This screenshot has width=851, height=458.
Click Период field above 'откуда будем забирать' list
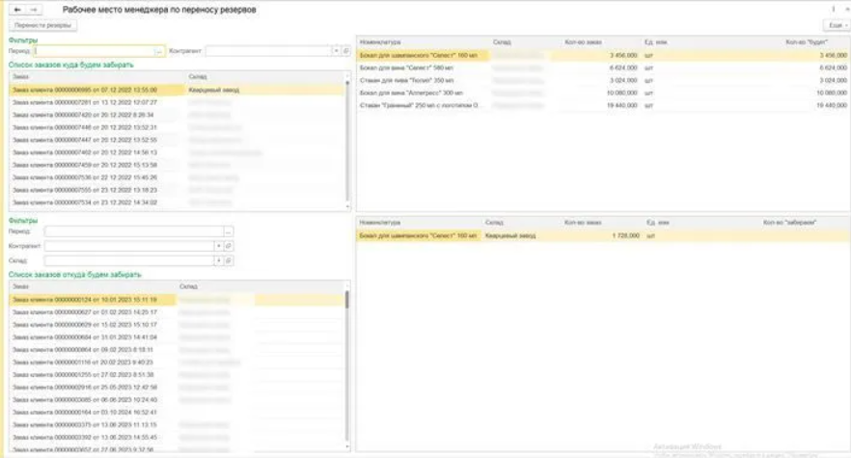[x=133, y=231]
